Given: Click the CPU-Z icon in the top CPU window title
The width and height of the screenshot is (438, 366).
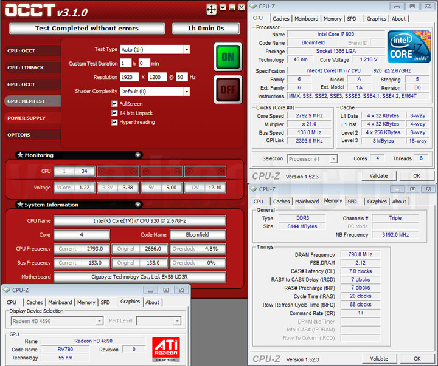Looking at the screenshot, I should click(x=253, y=6).
